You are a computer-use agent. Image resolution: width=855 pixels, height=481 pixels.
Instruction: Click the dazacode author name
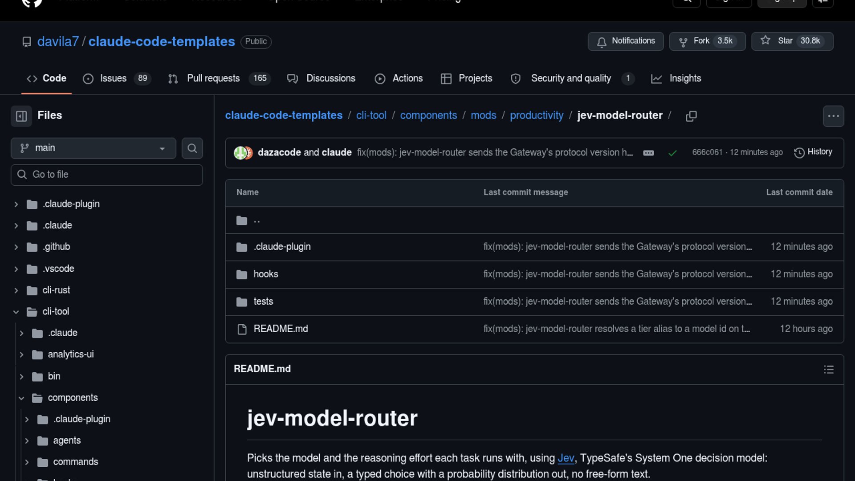pos(279,153)
